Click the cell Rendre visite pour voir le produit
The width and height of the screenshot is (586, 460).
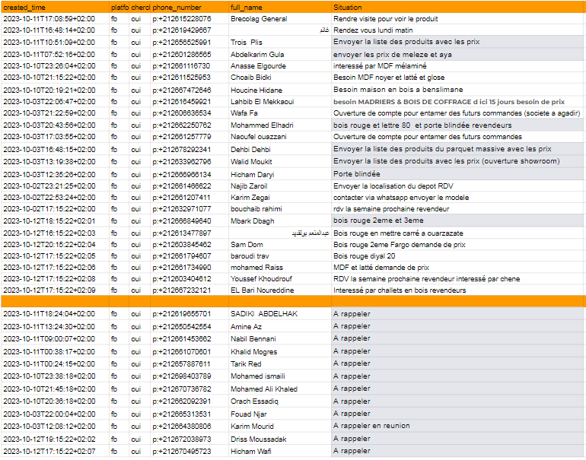458,19
